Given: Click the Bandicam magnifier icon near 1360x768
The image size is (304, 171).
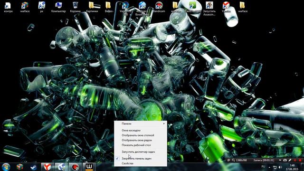Looking at the screenshot, I should click(x=233, y=160).
